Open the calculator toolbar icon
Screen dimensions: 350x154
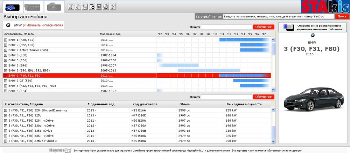coord(99,7)
